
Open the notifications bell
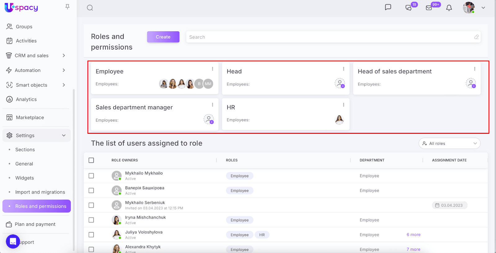[449, 8]
